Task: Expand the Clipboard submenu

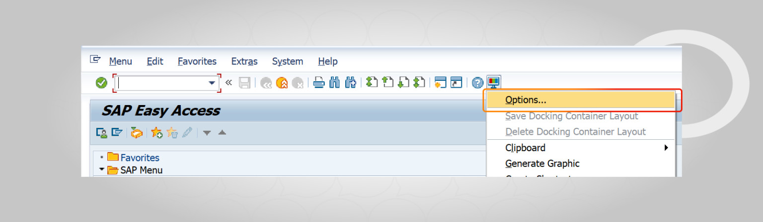Action: [x=581, y=148]
